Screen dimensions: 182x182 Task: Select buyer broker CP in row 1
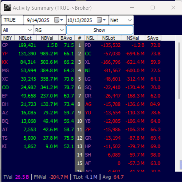pyautogui.click(x=5, y=45)
